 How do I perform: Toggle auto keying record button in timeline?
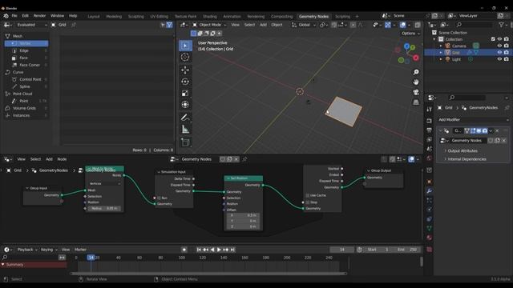(184, 250)
